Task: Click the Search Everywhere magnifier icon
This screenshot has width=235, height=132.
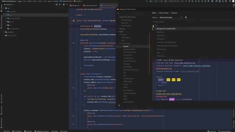Action: coord(230,1)
